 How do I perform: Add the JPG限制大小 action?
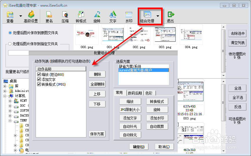pos(130,110)
